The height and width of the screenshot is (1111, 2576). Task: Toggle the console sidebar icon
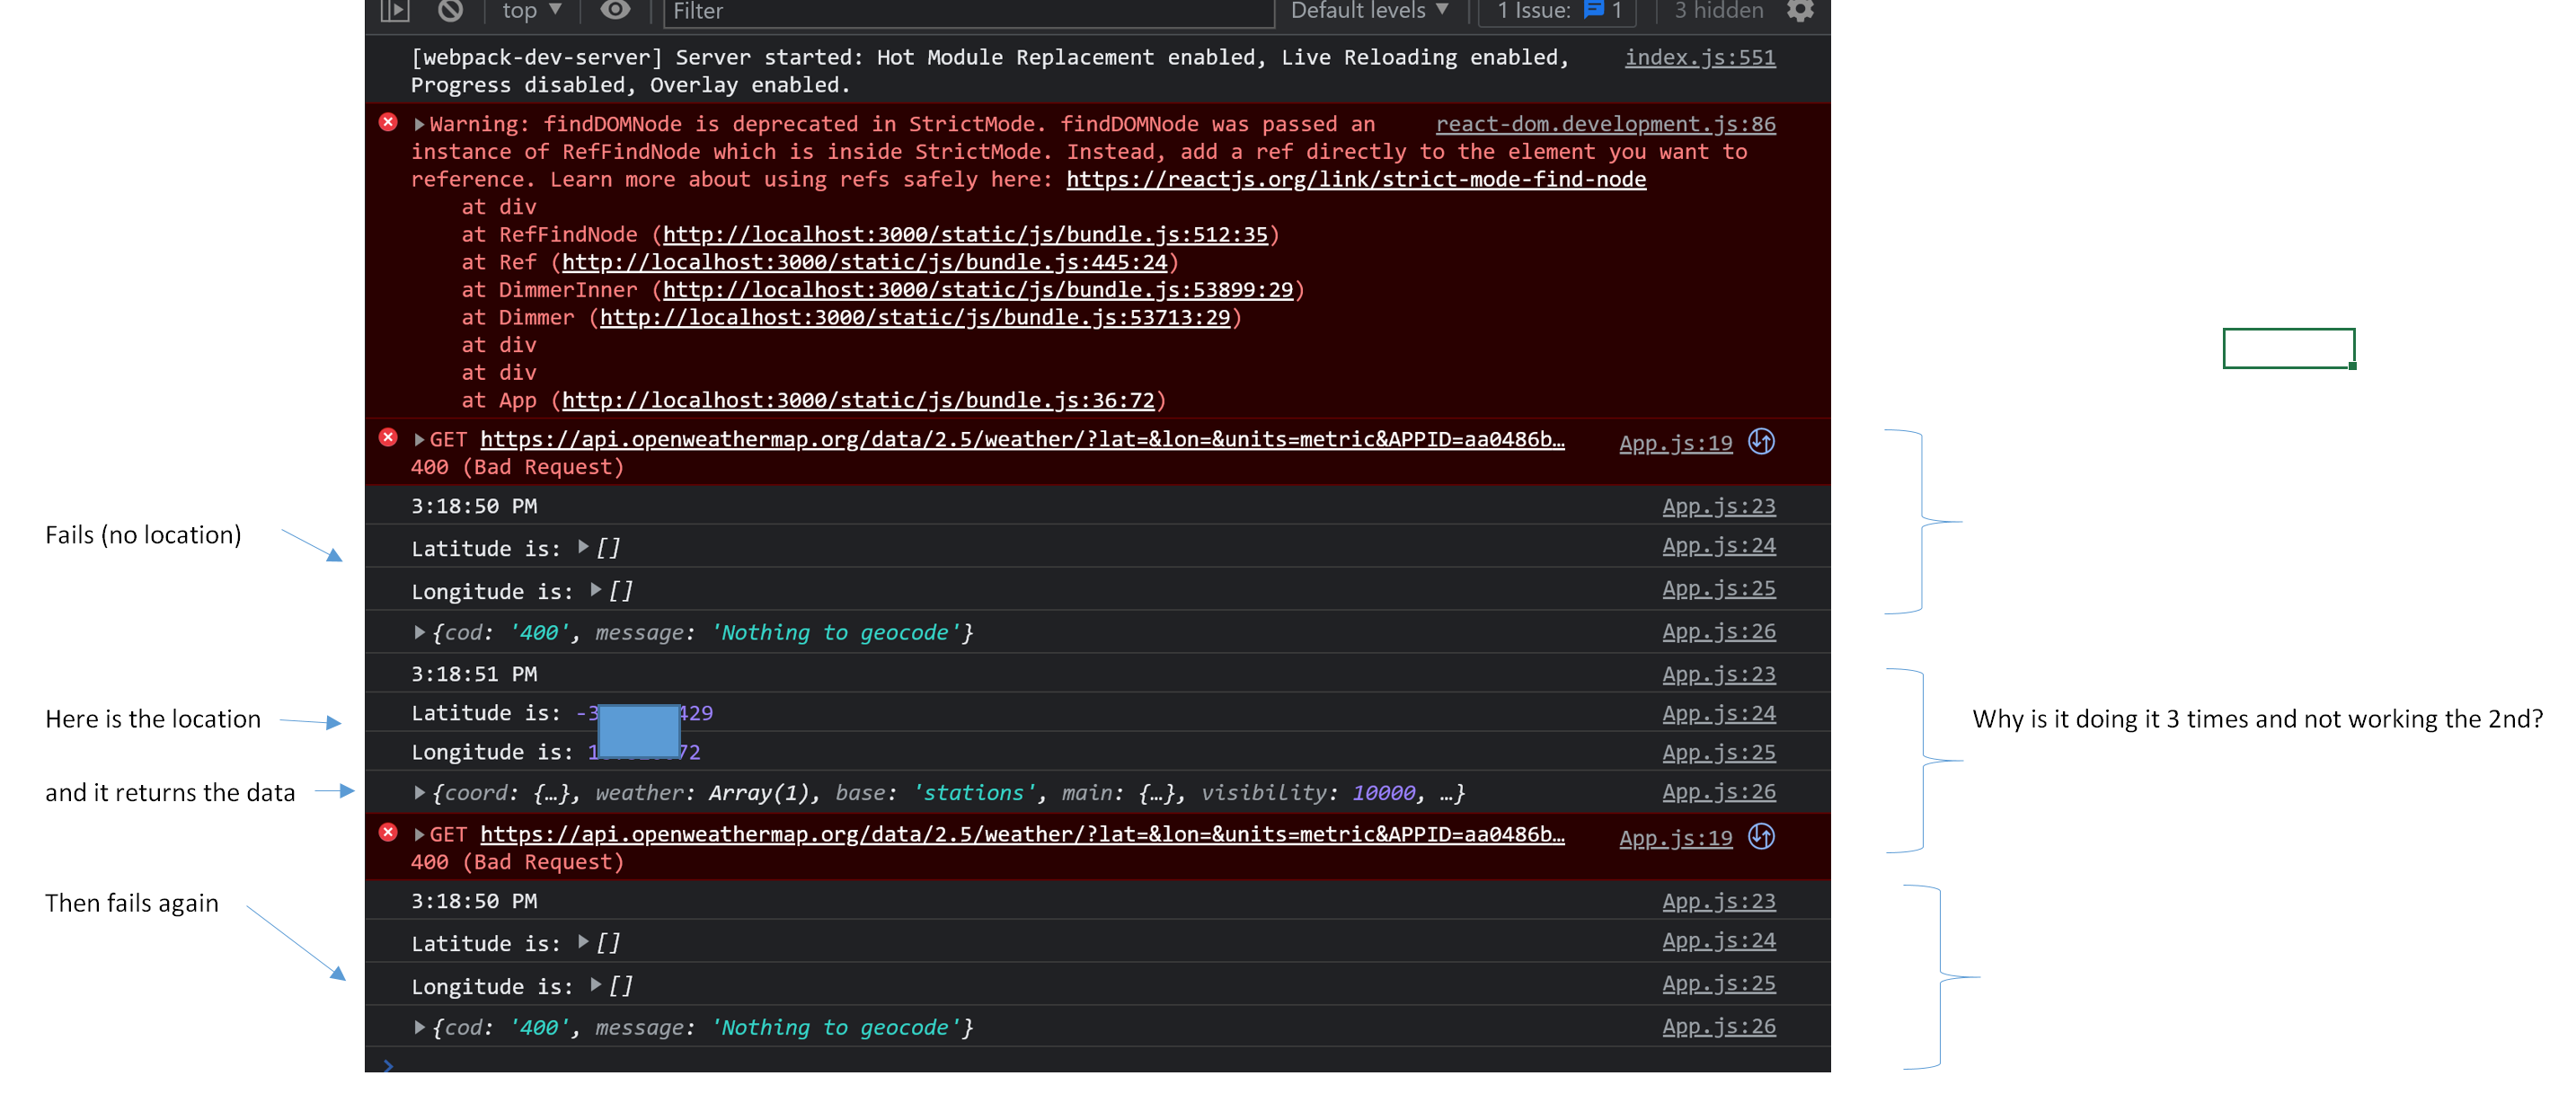pyautogui.click(x=395, y=11)
